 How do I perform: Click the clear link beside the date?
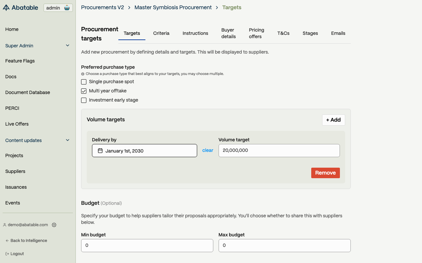208,150
